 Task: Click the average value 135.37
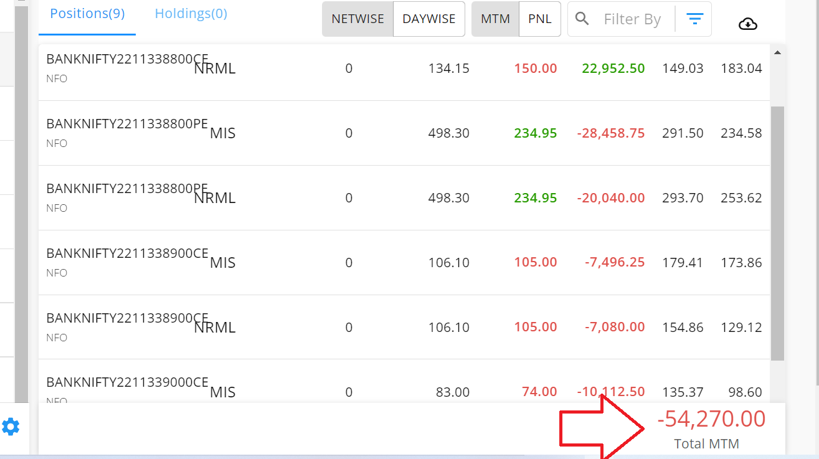pyautogui.click(x=683, y=392)
